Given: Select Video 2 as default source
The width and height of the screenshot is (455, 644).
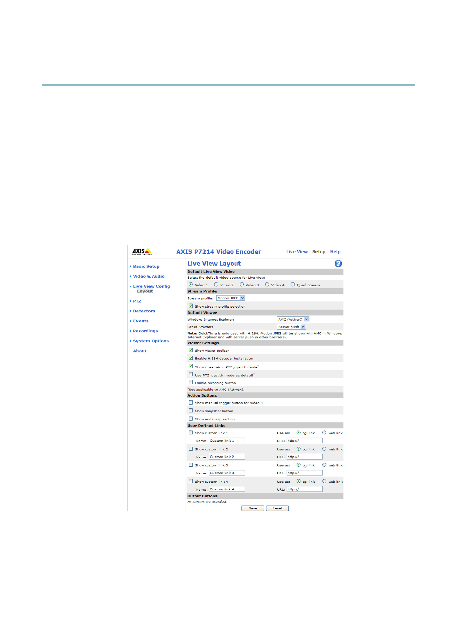Looking at the screenshot, I should 216,285.
